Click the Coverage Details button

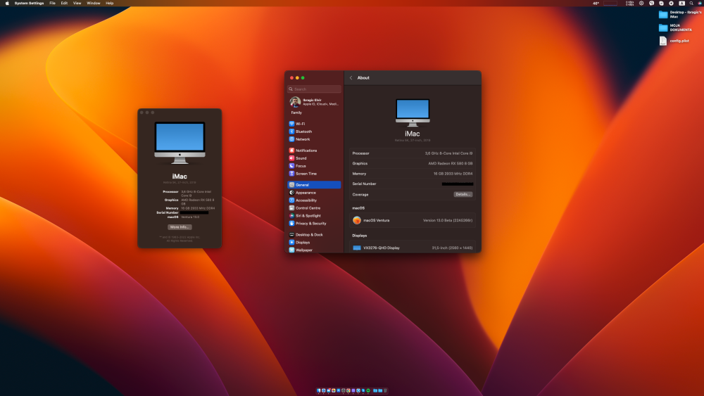tap(463, 194)
